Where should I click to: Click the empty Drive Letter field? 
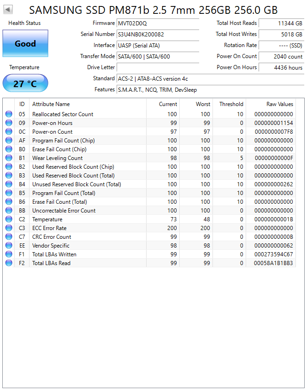coord(158,67)
